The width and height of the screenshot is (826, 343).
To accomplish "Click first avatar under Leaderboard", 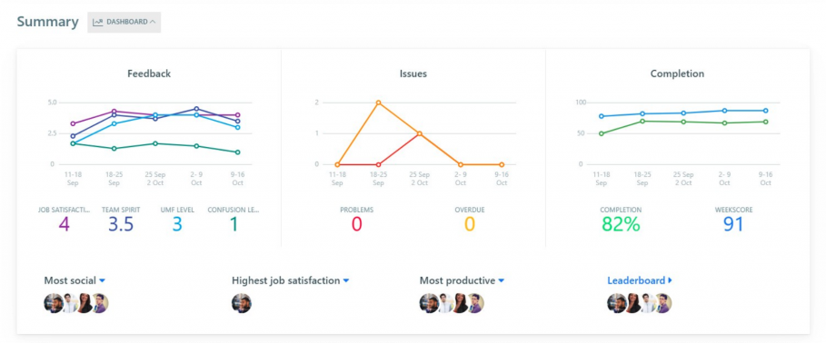I will tap(616, 304).
